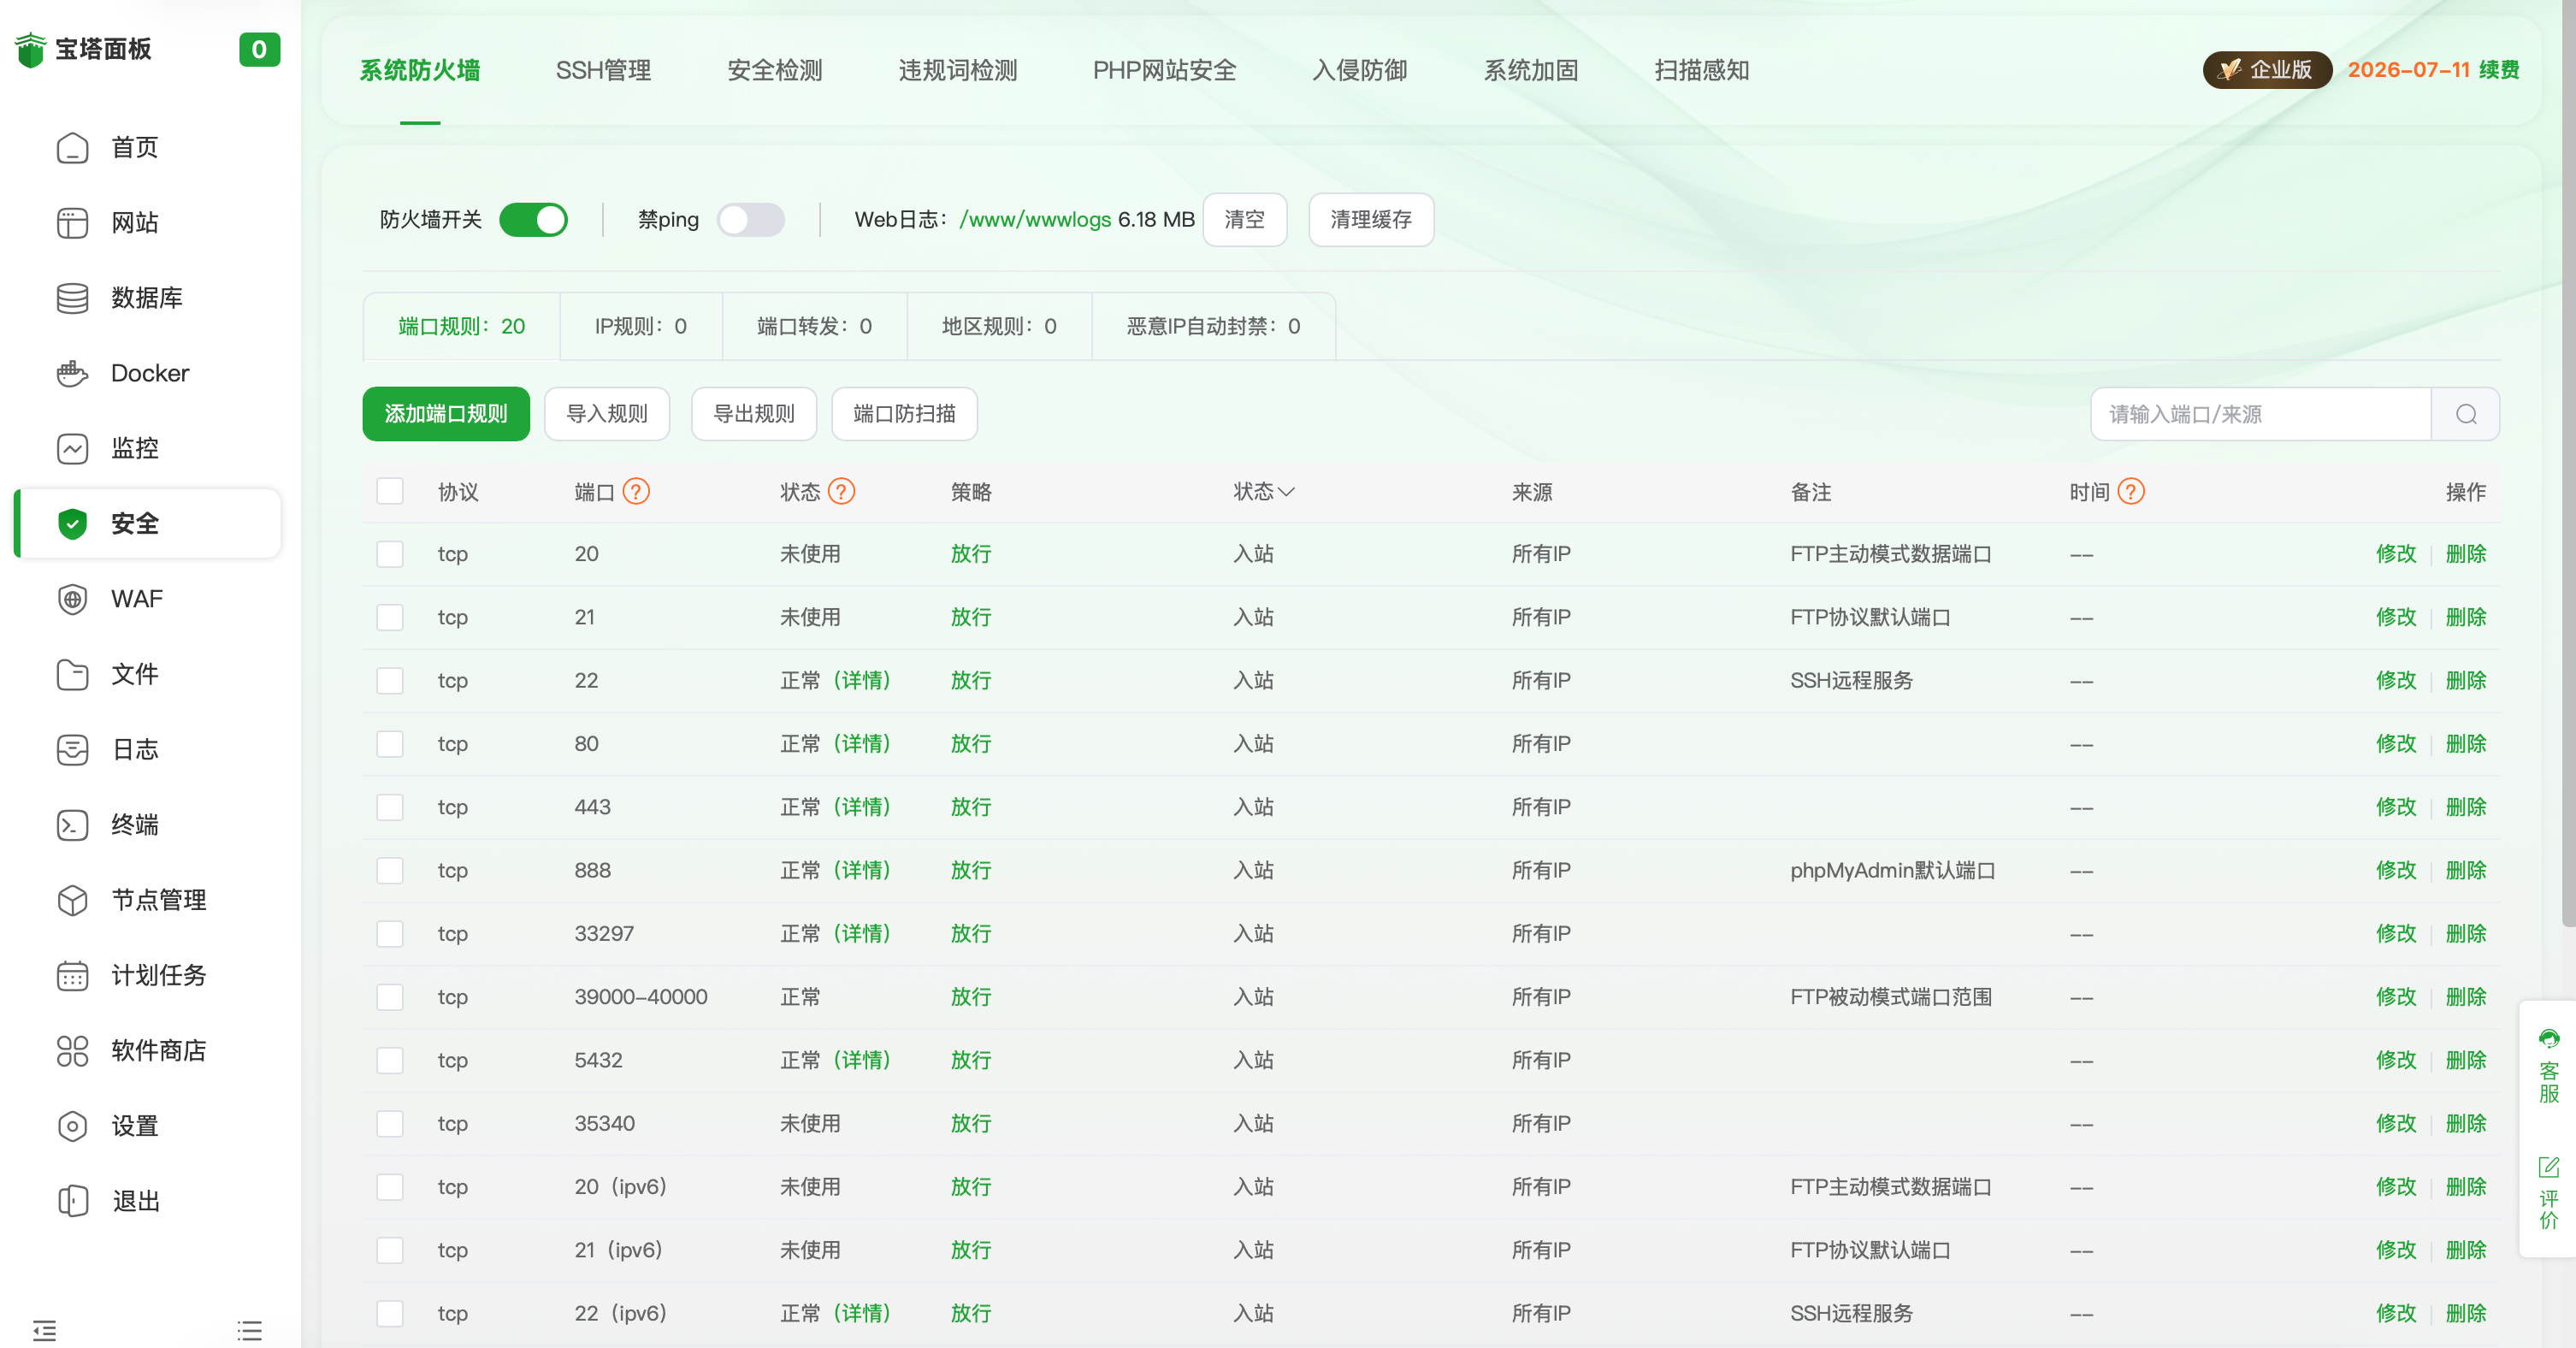The height and width of the screenshot is (1348, 2576).
Task: Select the IP规则 tab
Action: point(640,326)
